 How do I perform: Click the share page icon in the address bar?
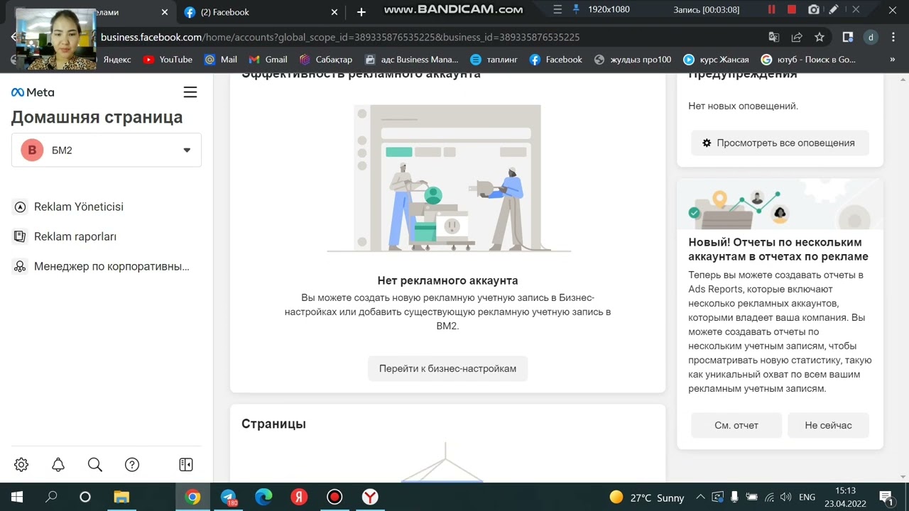[797, 37]
